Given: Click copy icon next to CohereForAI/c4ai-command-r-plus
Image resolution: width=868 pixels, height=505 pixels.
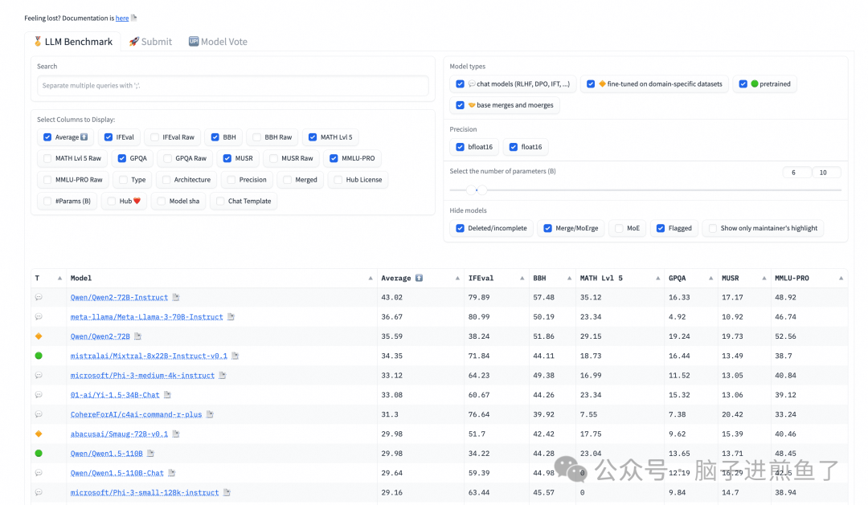Looking at the screenshot, I should pos(210,415).
